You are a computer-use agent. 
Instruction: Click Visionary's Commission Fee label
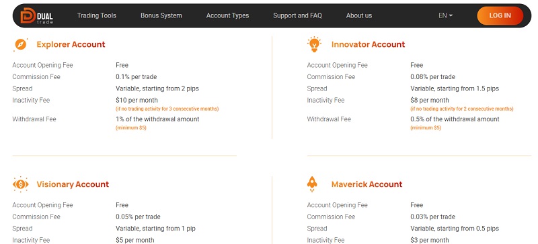[x=36, y=217]
